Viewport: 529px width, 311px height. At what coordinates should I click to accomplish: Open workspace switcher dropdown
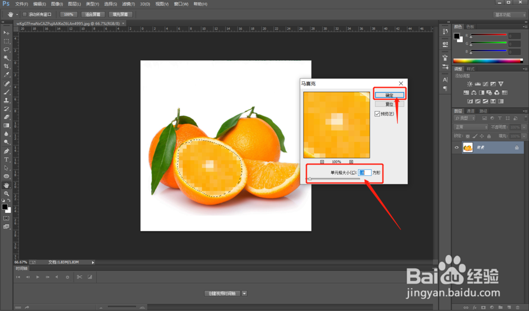(510, 15)
